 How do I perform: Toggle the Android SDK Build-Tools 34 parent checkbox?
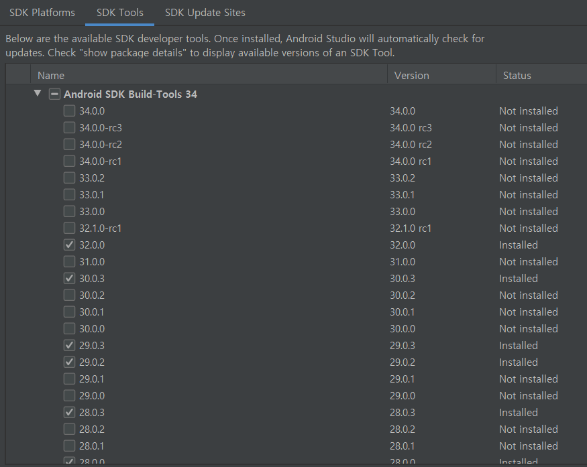coord(54,94)
